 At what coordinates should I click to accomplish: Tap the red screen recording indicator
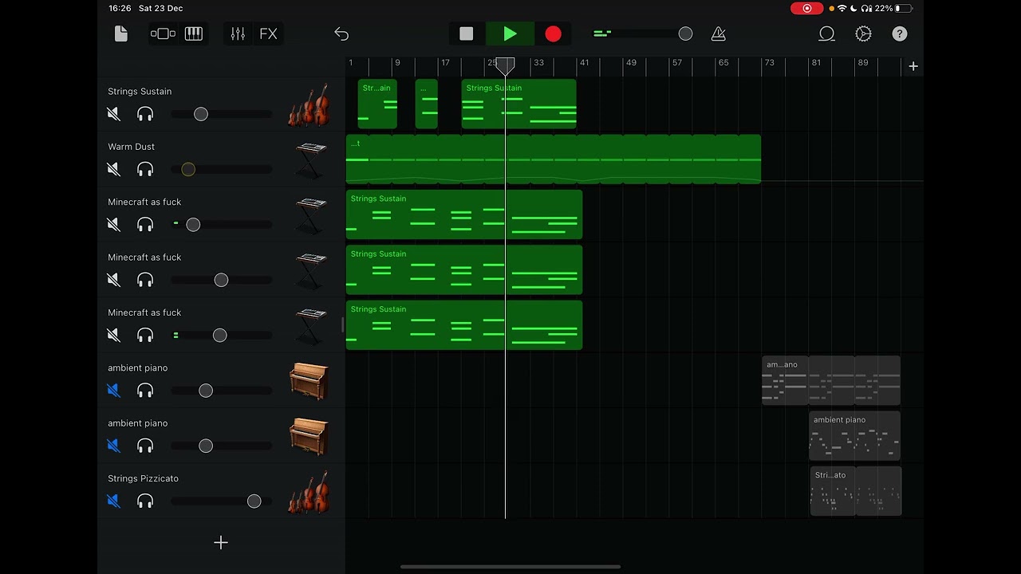coord(806,8)
